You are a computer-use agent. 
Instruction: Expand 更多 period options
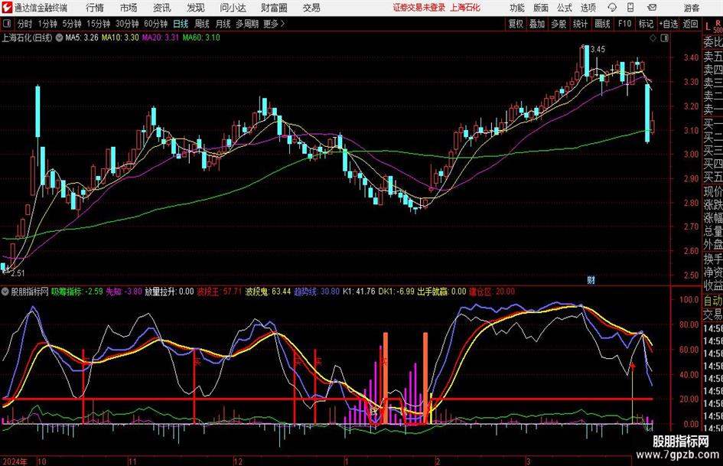point(274,24)
